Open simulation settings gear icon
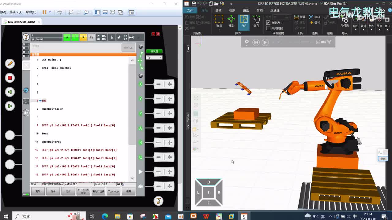This screenshot has height=220, width=392. (247, 42)
